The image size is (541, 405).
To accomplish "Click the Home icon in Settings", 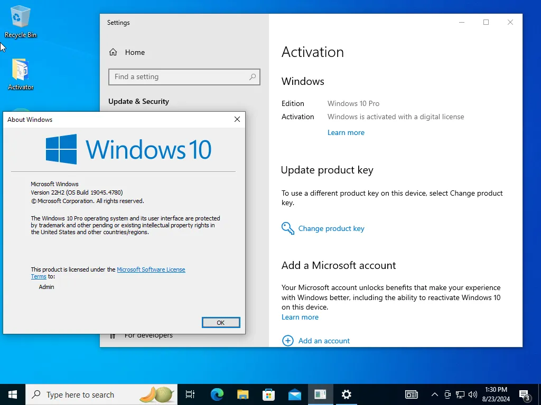I will (x=113, y=52).
